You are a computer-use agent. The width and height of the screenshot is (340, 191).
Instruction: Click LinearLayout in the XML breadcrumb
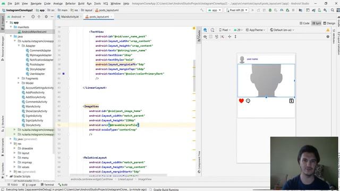(x=125, y=179)
